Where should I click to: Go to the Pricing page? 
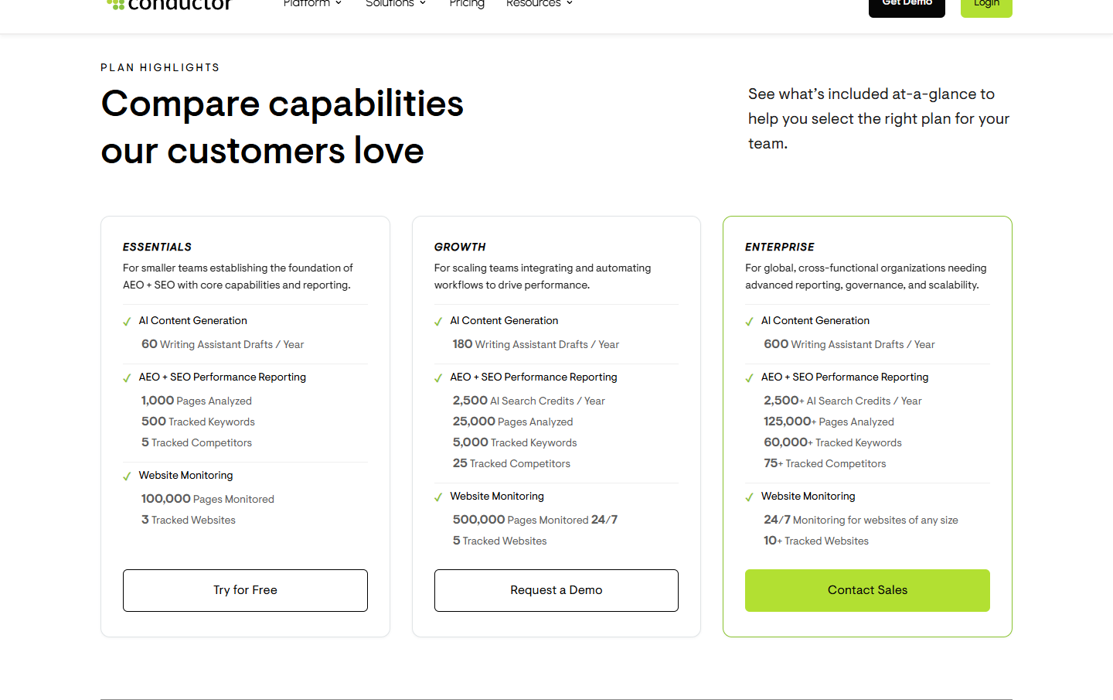tap(467, 4)
